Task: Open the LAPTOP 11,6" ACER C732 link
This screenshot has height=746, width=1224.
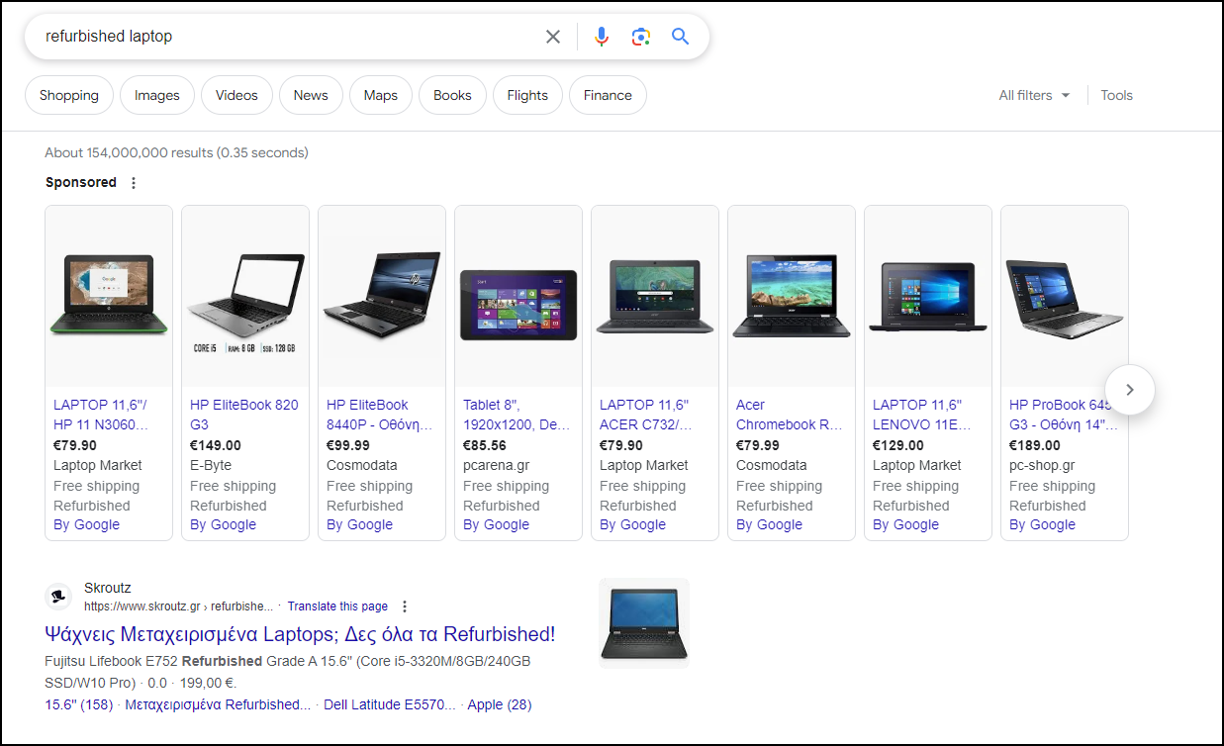Action: coord(646,415)
